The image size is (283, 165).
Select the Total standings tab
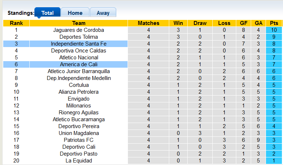pyautogui.click(x=47, y=13)
